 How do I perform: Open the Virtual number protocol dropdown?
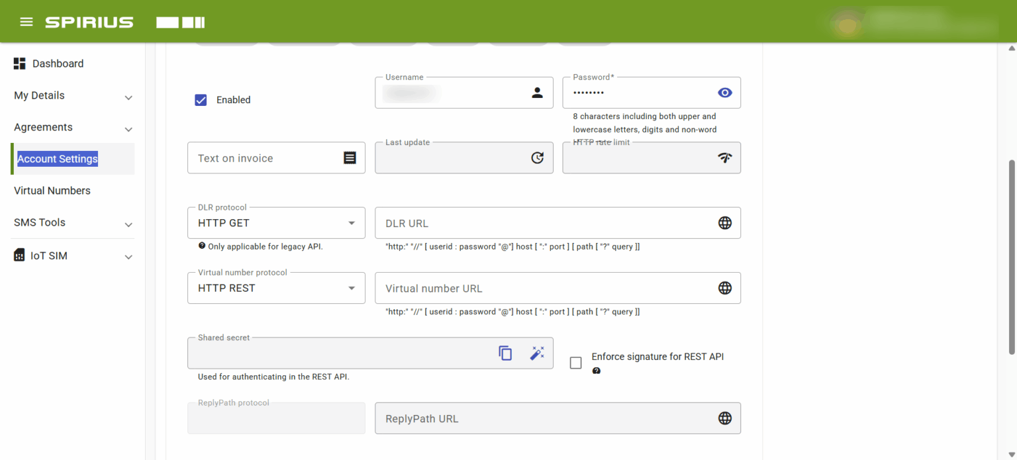[276, 288]
